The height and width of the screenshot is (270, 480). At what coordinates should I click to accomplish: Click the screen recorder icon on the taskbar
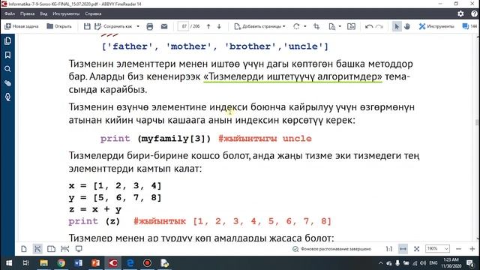(x=147, y=263)
